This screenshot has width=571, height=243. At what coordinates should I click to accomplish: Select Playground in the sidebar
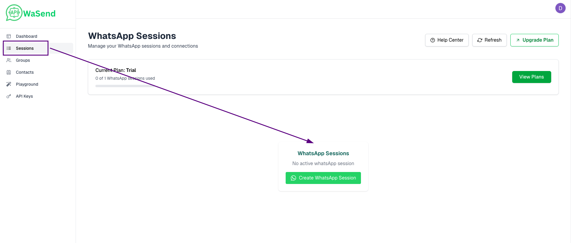27,84
